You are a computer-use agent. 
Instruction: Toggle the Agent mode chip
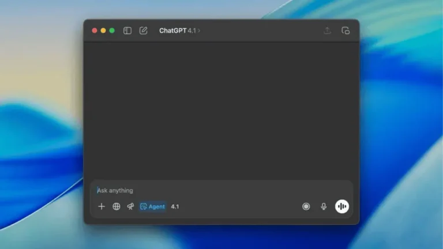click(x=152, y=206)
